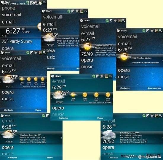The width and height of the screenshot is (163, 160).
Task: Tap the sun icon beside MSN Weather Widget
Action: 124,56
